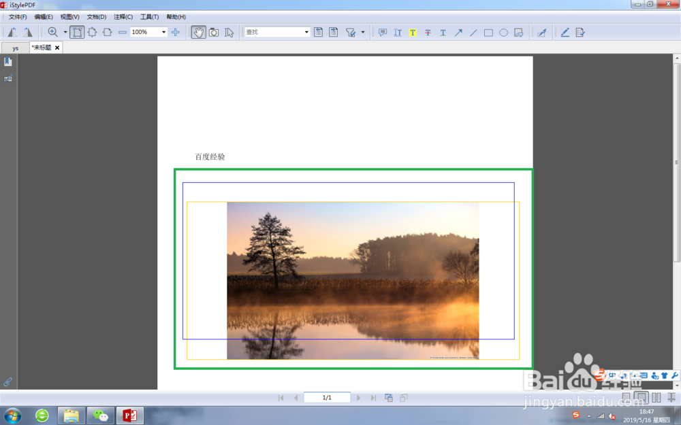Viewport: 681px width, 425px height.
Task: Toggle single page layout
Action: tap(627, 397)
